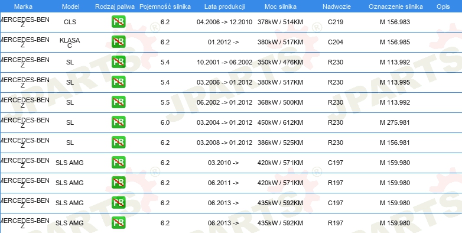Click the Model column header
This screenshot has width=462, height=233.
(70, 7)
